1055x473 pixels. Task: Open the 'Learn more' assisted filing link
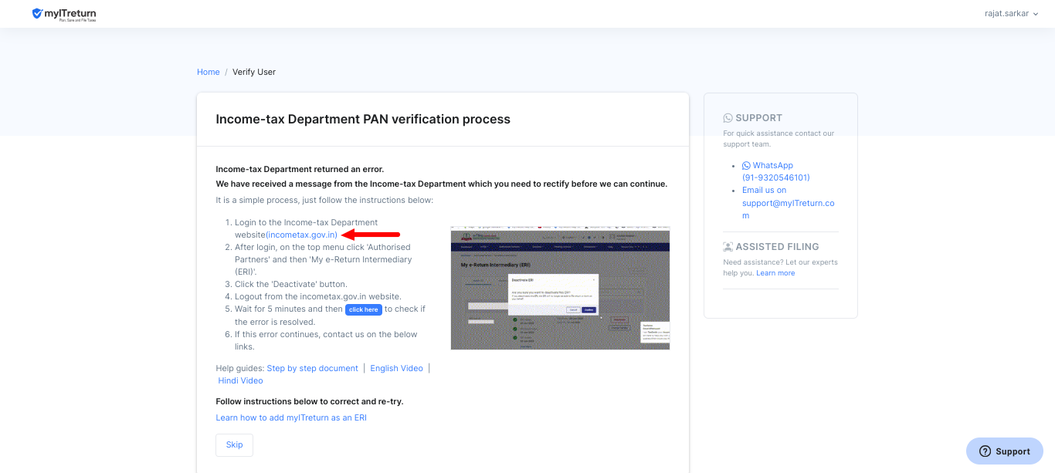pyautogui.click(x=775, y=273)
